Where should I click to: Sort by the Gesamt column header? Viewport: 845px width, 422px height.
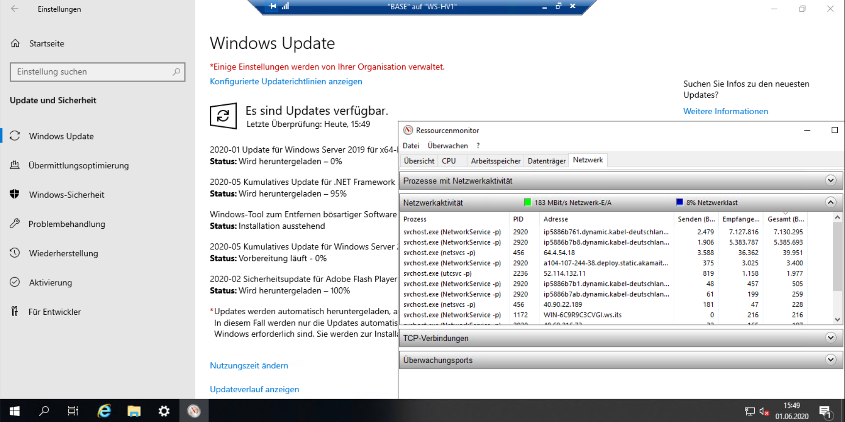(785, 219)
